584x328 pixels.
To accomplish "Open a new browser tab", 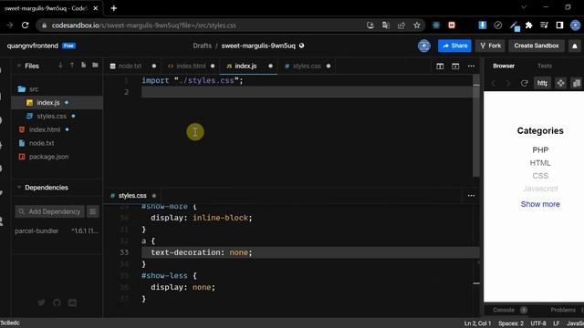I will click(x=113, y=8).
